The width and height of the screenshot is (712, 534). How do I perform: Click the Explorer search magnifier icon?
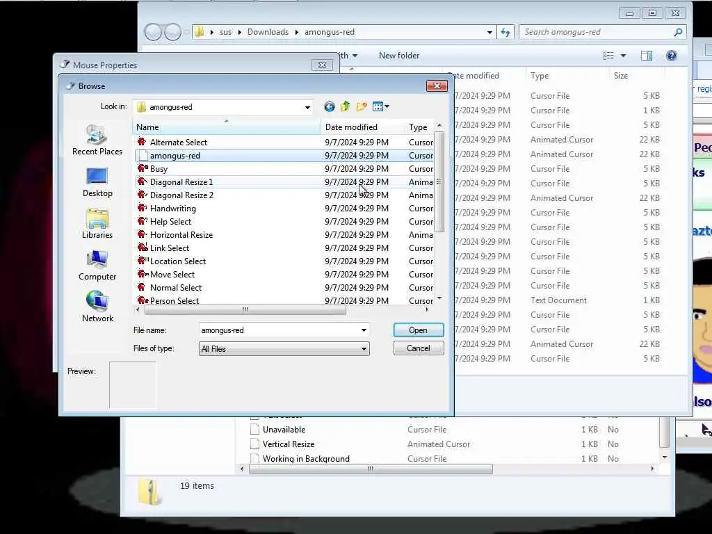[678, 32]
